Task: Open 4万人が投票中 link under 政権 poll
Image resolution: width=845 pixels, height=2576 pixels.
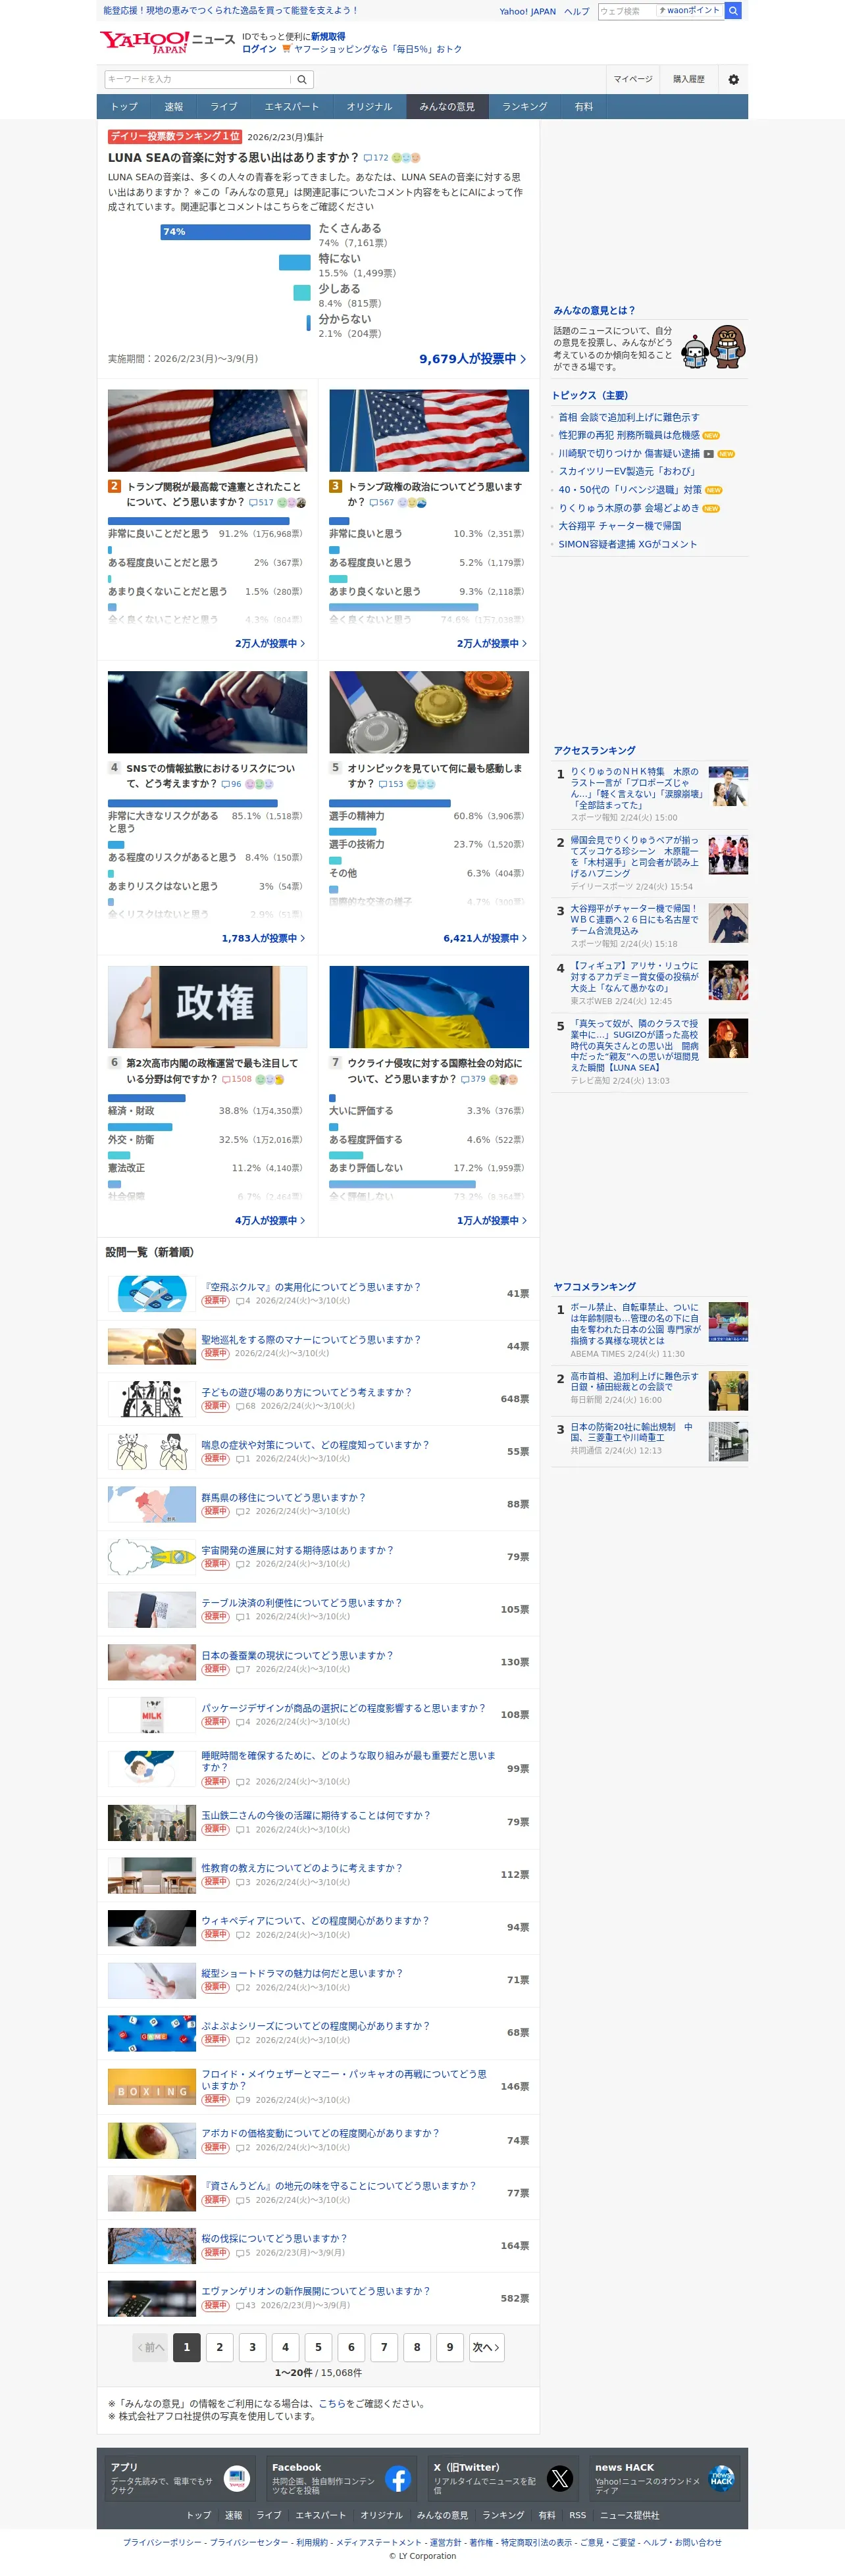Action: pos(270,1221)
